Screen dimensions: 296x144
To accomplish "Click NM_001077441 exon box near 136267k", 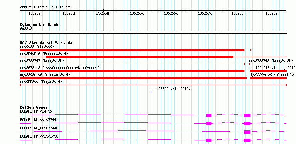I will point(209,124).
